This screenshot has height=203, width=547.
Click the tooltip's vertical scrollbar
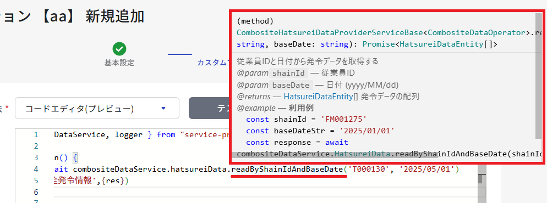(539, 76)
